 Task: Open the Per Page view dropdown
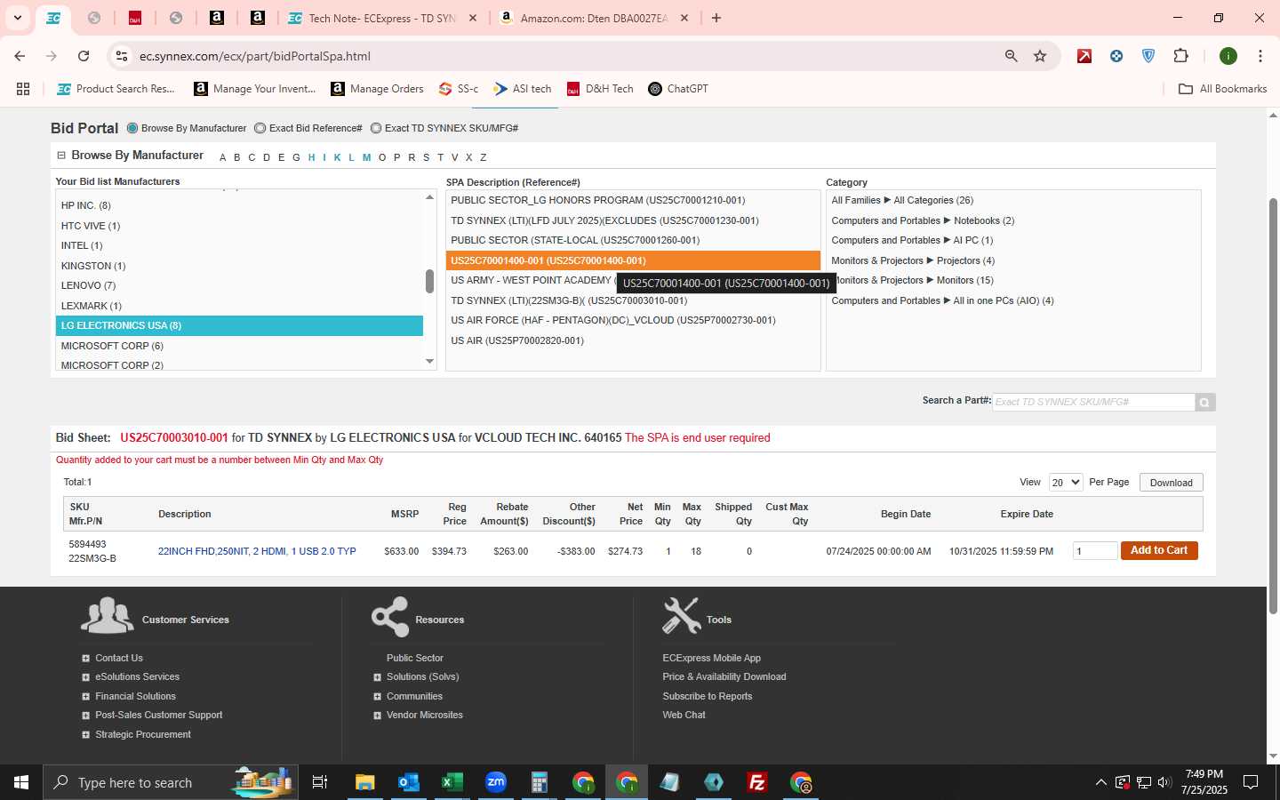tap(1065, 482)
